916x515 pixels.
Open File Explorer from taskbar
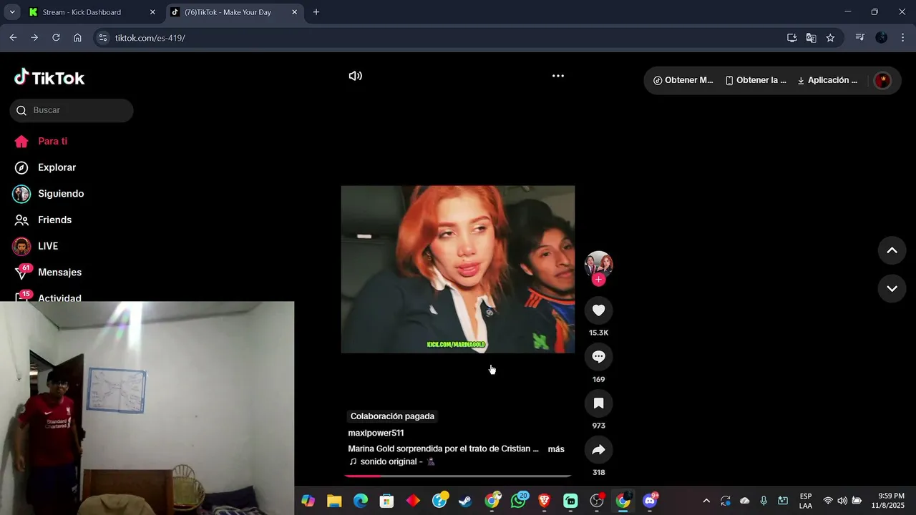(x=334, y=501)
